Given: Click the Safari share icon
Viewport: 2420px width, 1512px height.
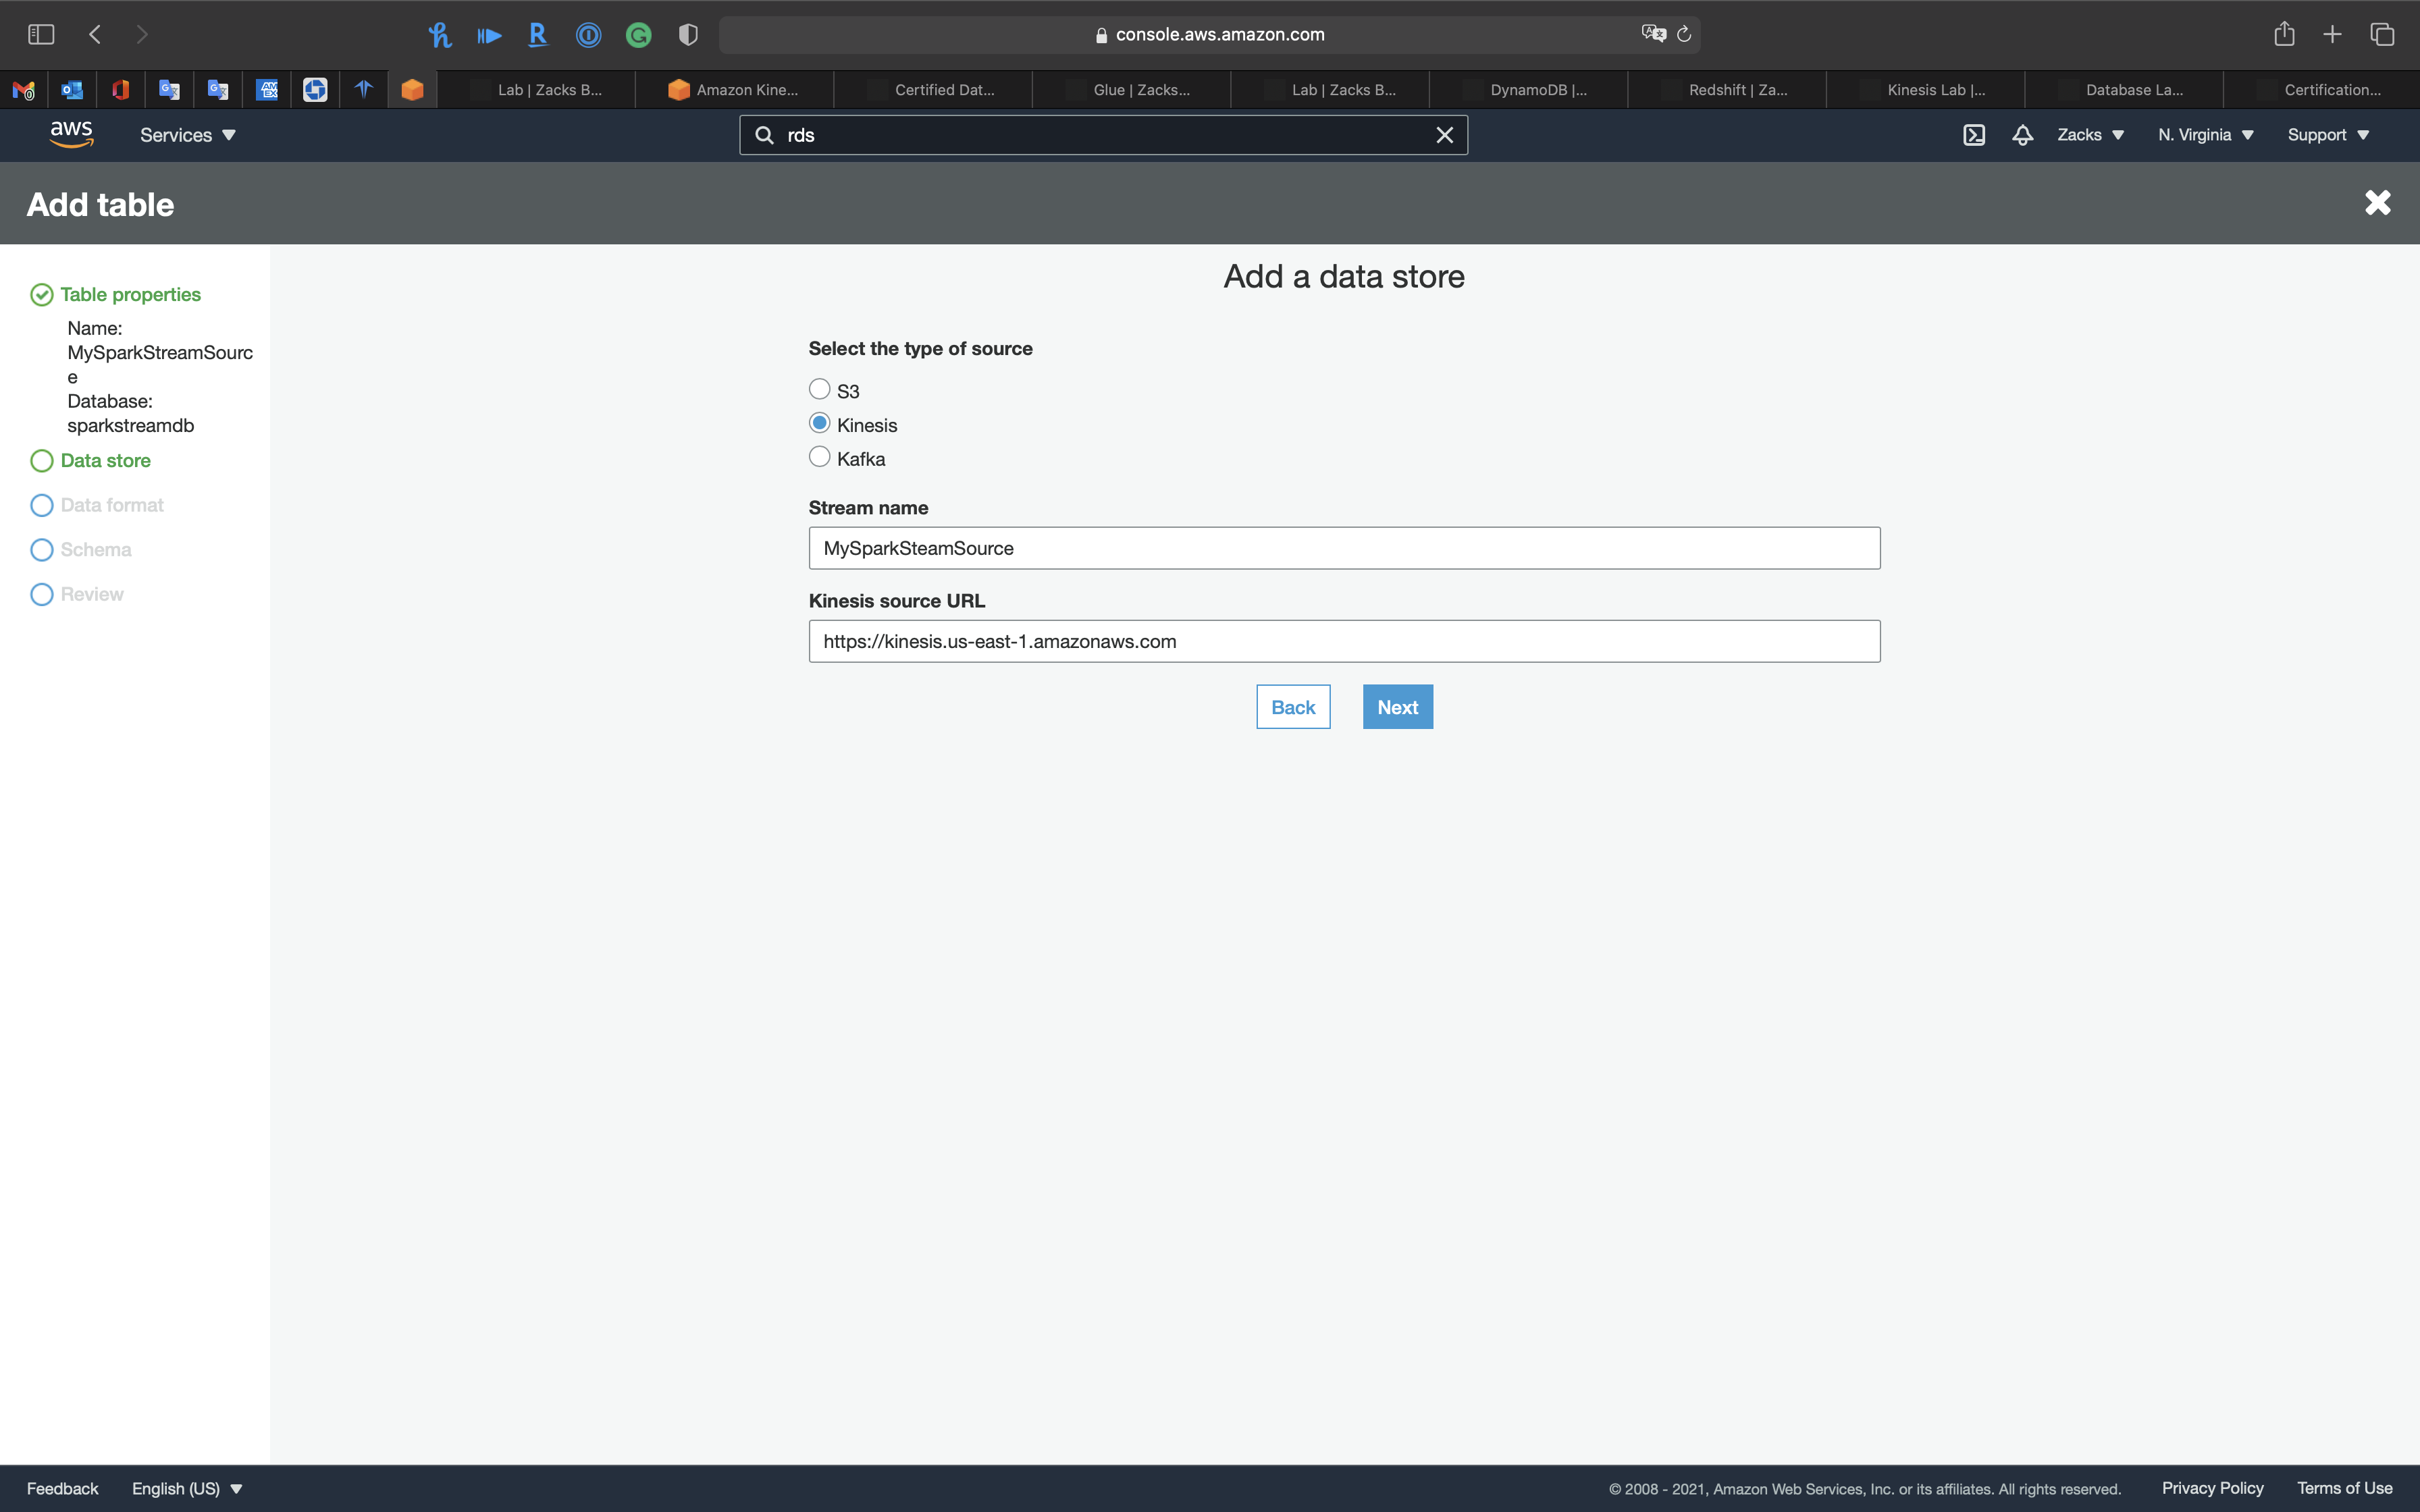Looking at the screenshot, I should pos(2284,34).
